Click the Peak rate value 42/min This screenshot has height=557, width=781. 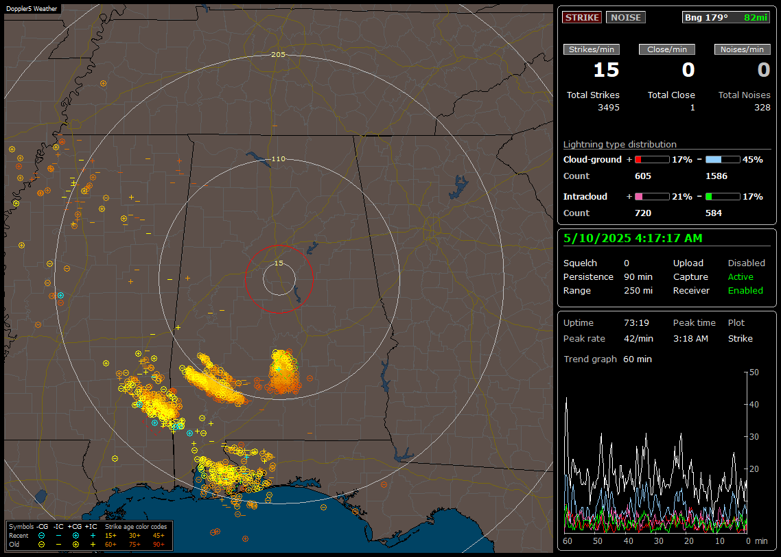tap(638, 338)
